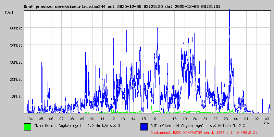Click the green IN legend color swatch
Viewport: 274px width, 137px height.
28,127
